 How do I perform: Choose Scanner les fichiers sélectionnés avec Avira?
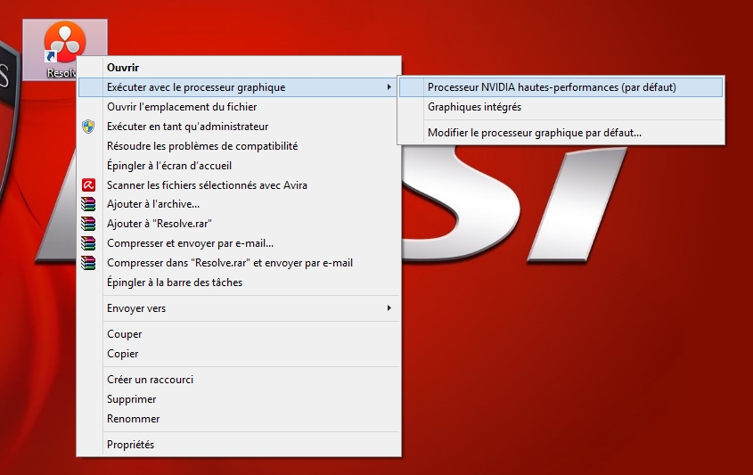coord(239,184)
